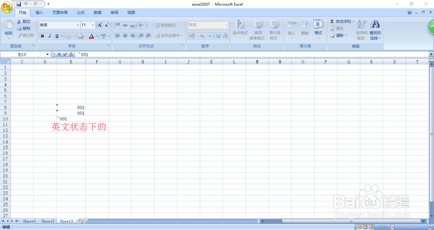The image size is (434, 230).
Task: Click the Insert Function fx button
Action: [71, 55]
